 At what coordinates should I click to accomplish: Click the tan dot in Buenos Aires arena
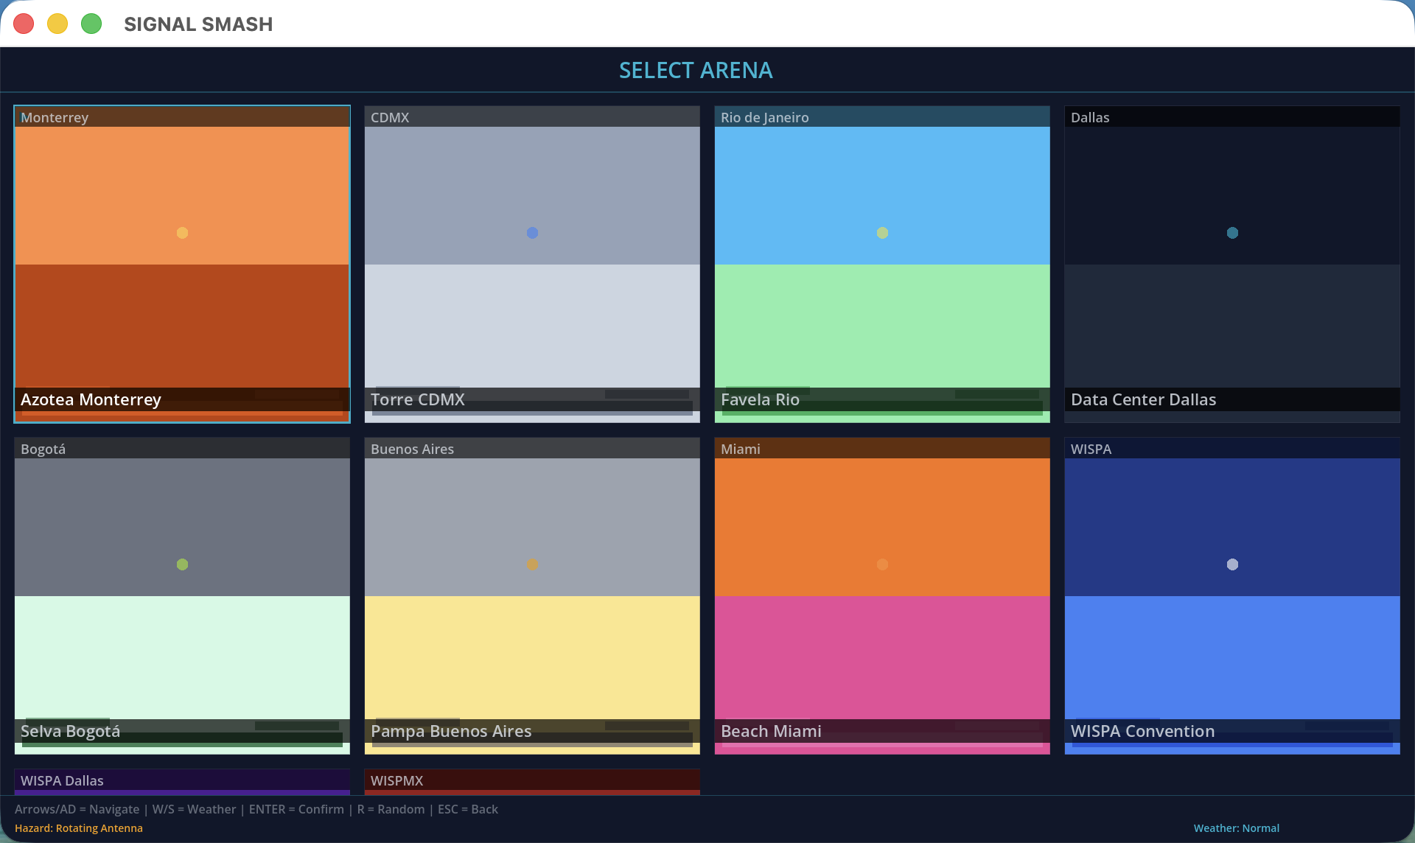click(x=532, y=564)
